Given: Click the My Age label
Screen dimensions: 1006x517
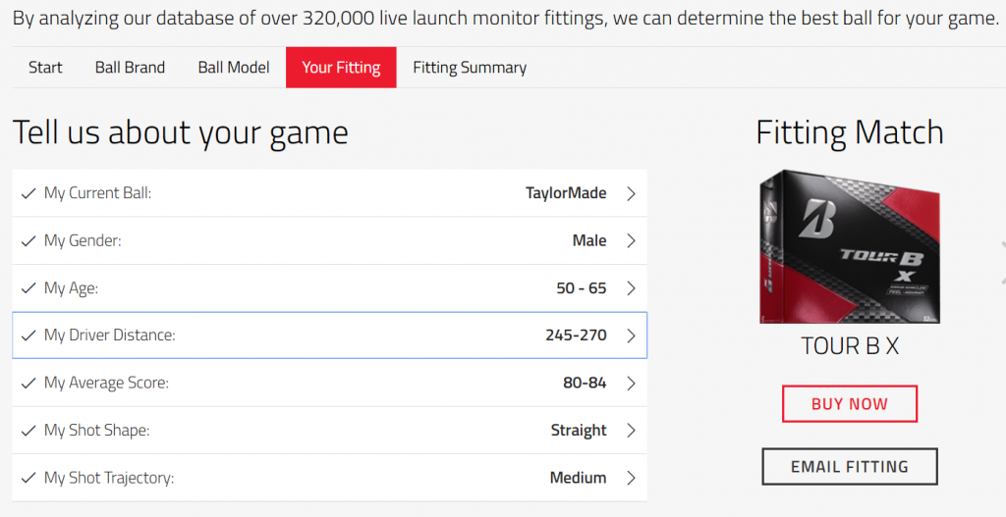Looking at the screenshot, I should (71, 288).
